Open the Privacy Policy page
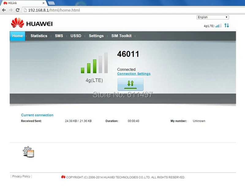 point(21,176)
